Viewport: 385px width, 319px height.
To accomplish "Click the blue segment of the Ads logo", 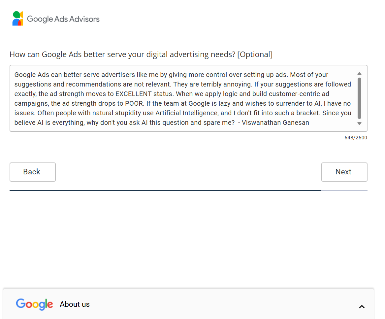I will click(x=15, y=22).
